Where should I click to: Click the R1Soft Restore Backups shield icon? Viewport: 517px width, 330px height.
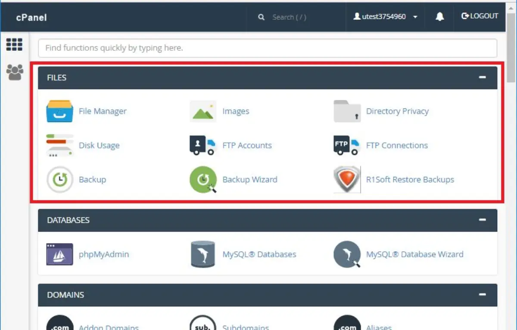[x=347, y=179]
